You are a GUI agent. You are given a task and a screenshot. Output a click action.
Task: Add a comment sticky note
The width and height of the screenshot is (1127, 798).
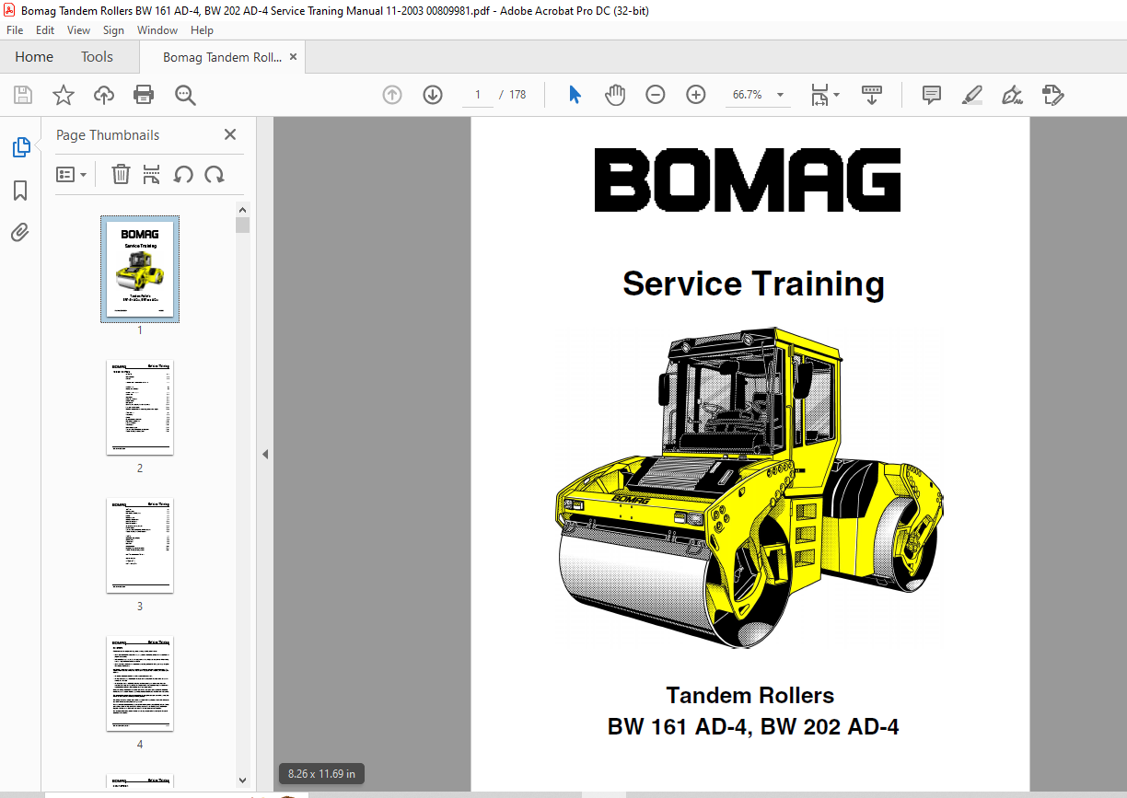[x=932, y=95]
